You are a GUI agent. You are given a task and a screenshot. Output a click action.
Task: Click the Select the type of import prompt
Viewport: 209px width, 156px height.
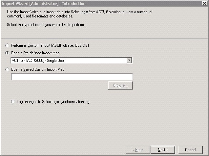click(x=46, y=25)
